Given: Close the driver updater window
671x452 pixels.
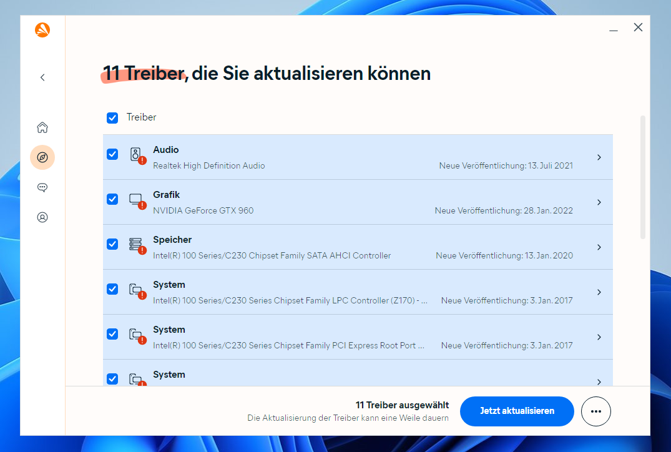Looking at the screenshot, I should pyautogui.click(x=638, y=27).
